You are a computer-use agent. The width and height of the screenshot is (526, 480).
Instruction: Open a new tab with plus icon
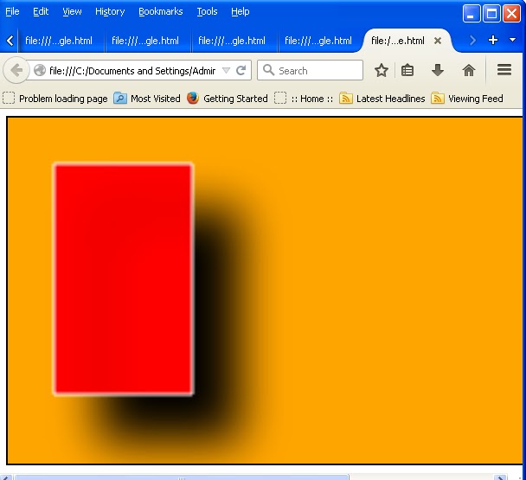pos(493,41)
